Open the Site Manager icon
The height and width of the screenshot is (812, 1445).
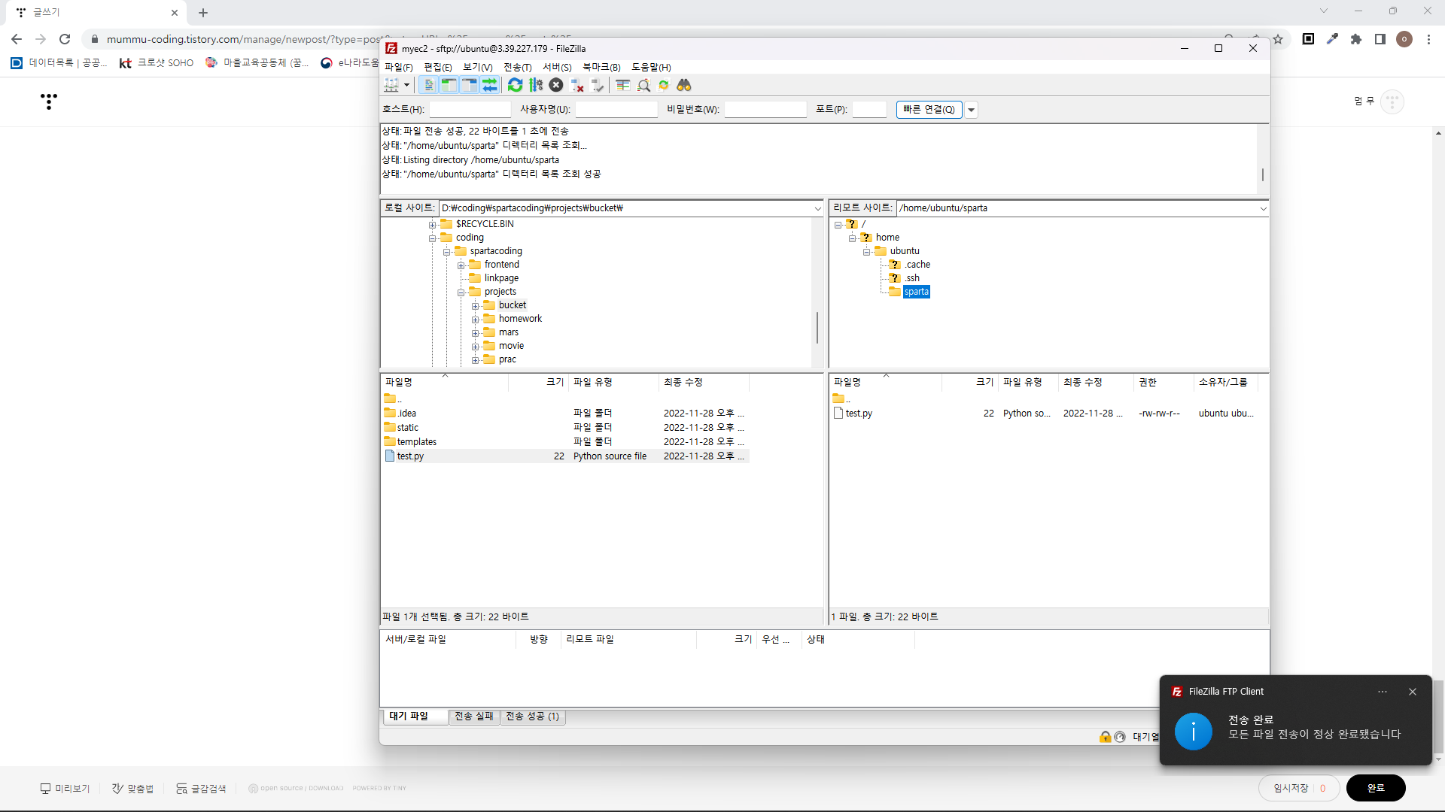(x=391, y=85)
